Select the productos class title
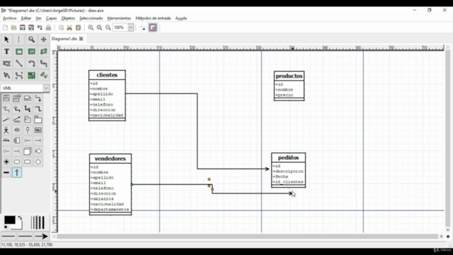 pyautogui.click(x=289, y=76)
